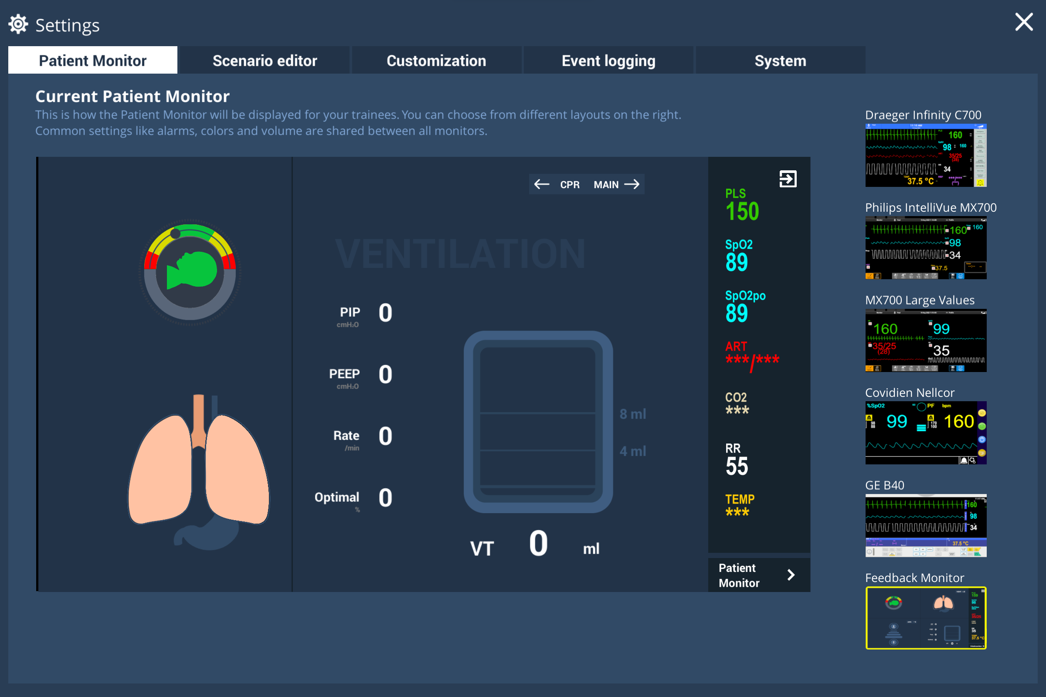This screenshot has height=697, width=1046.
Task: Click the settings gear icon beside Settings title
Action: (x=18, y=24)
